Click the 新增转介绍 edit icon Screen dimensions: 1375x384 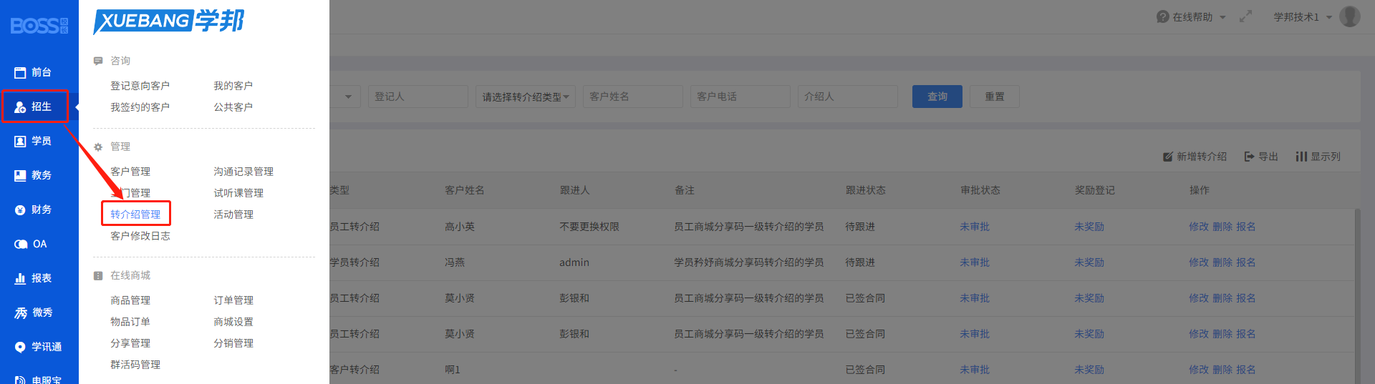pyautogui.click(x=1168, y=157)
